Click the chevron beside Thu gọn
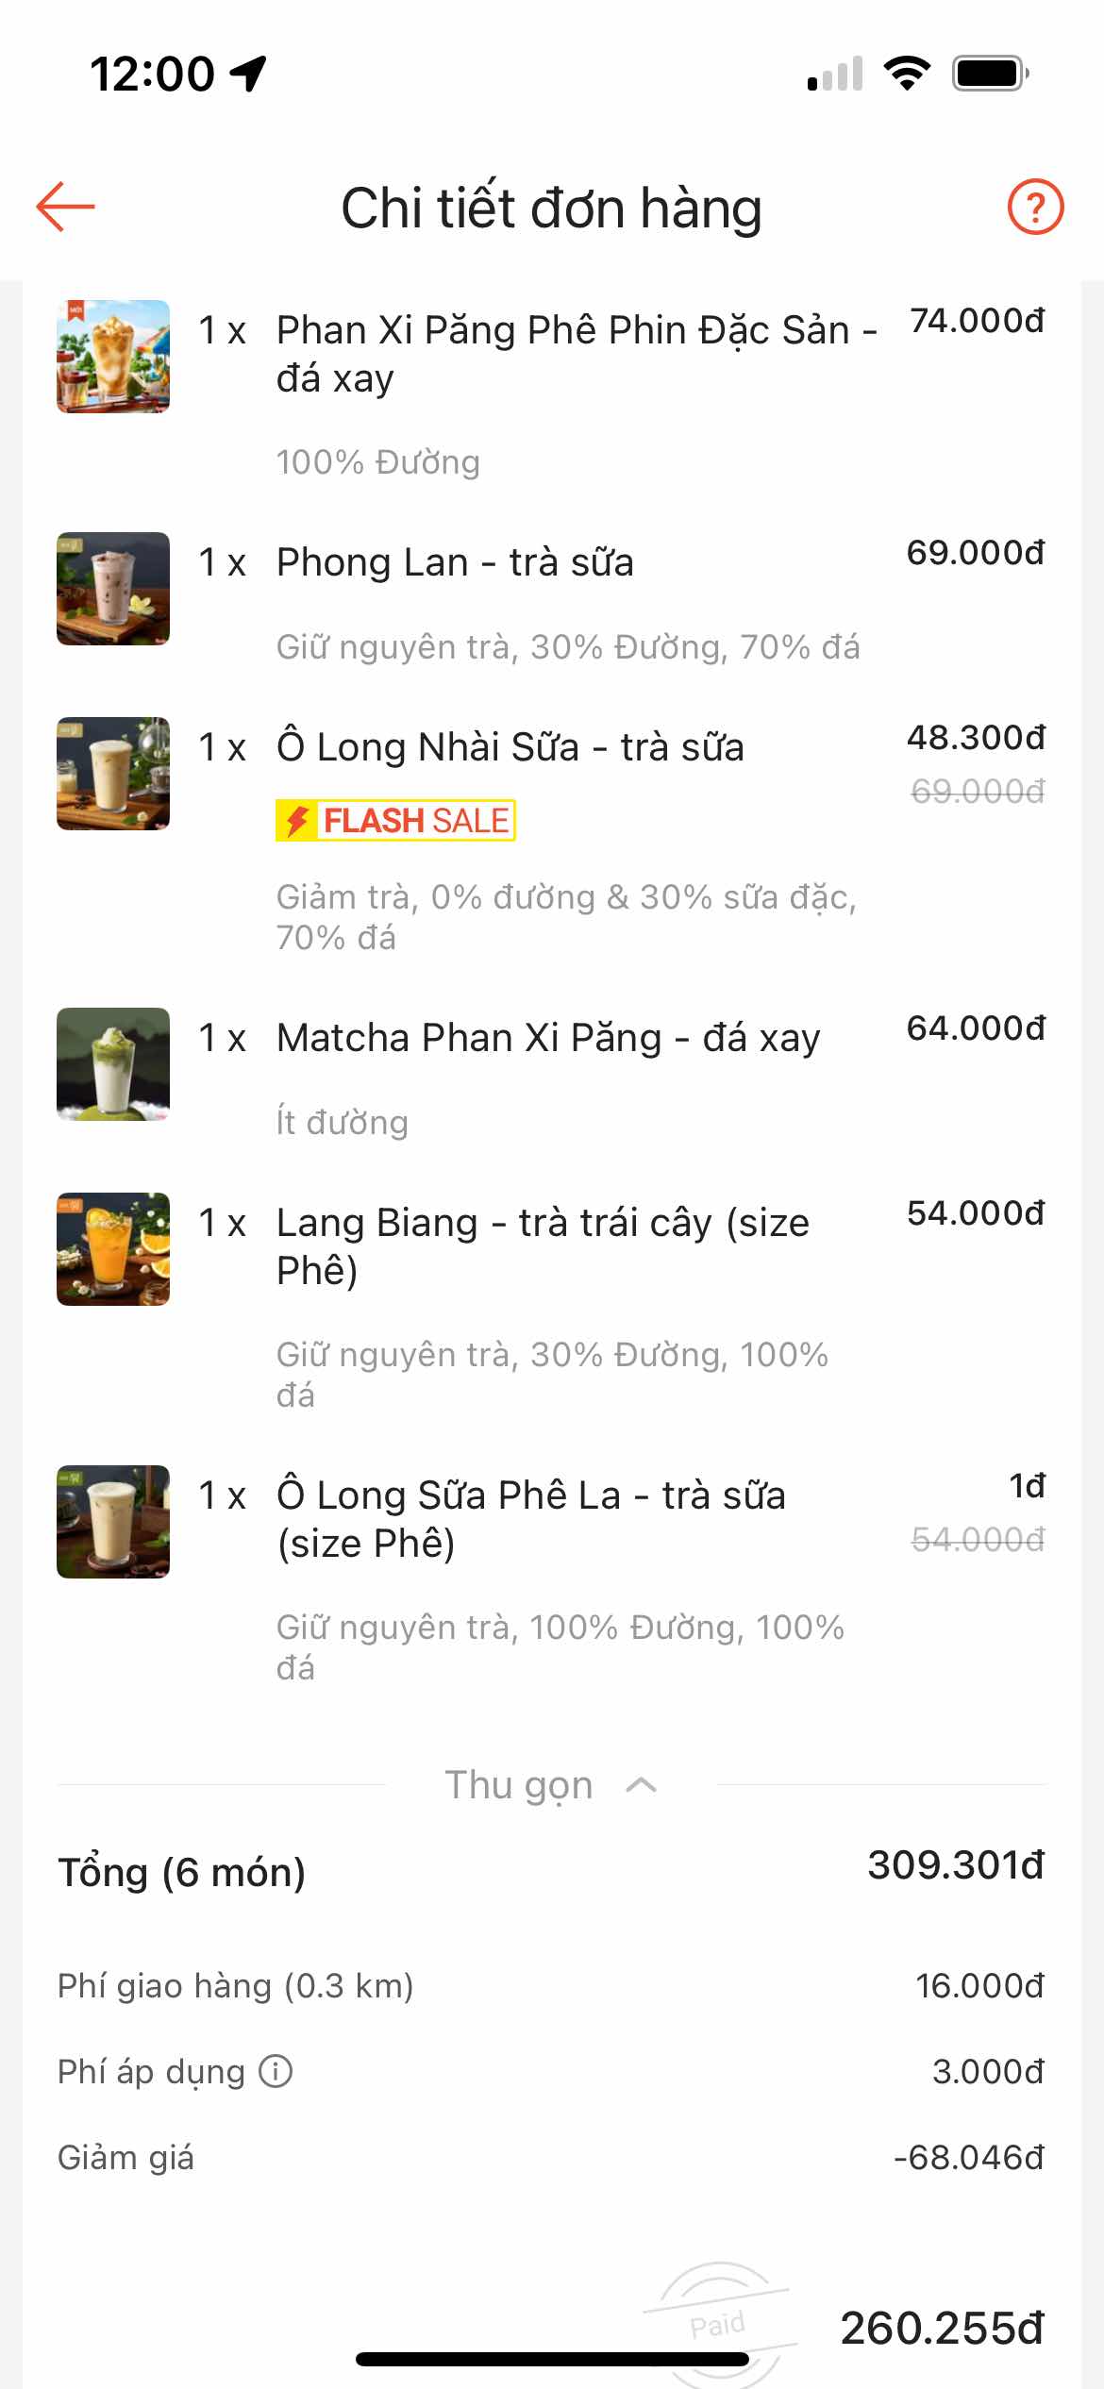Screen dimensions: 1104x2389 click(x=642, y=1785)
